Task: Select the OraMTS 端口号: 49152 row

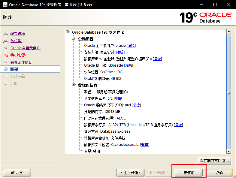Action: [102, 79]
